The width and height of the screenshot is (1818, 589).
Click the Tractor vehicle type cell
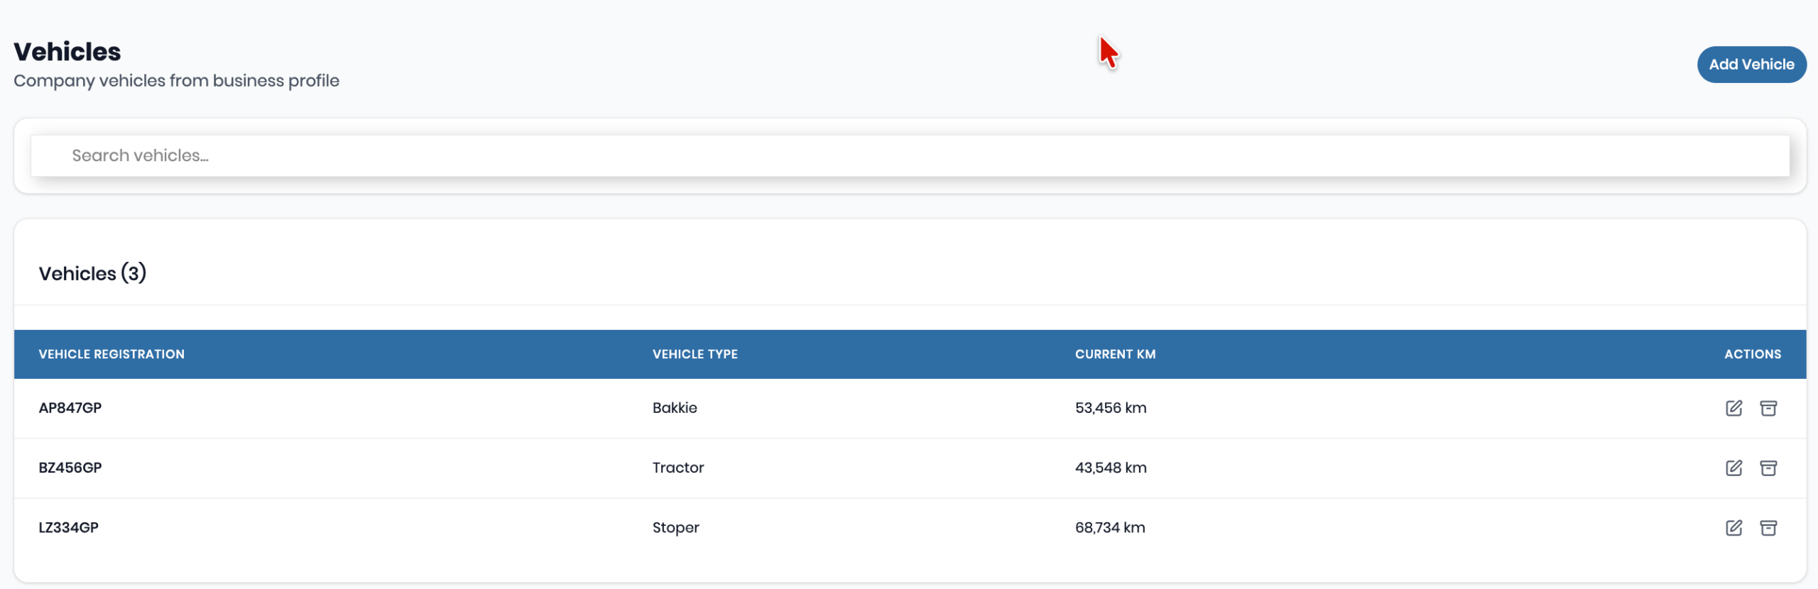pyautogui.click(x=678, y=468)
